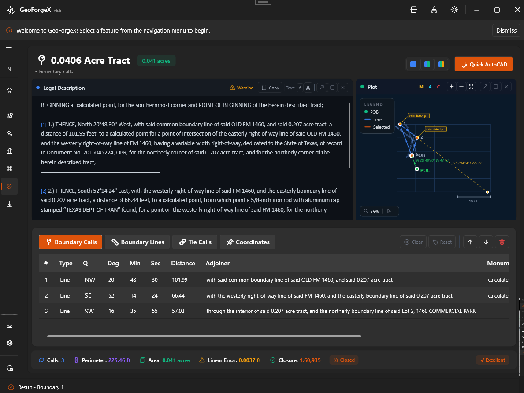This screenshot has height=393, width=524.
Task: Select three-column layout view
Action: point(441,64)
